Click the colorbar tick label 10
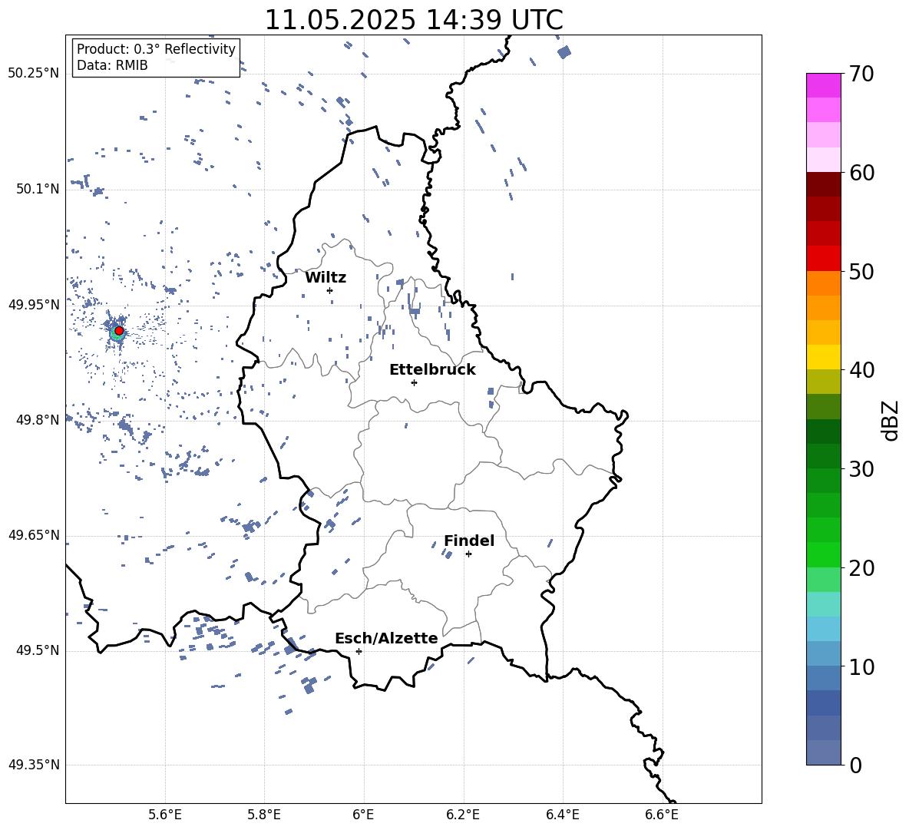This screenshot has height=830, width=909. pos(862,667)
